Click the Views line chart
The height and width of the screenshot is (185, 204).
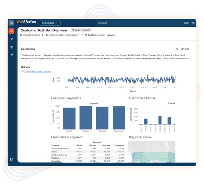point(121,80)
